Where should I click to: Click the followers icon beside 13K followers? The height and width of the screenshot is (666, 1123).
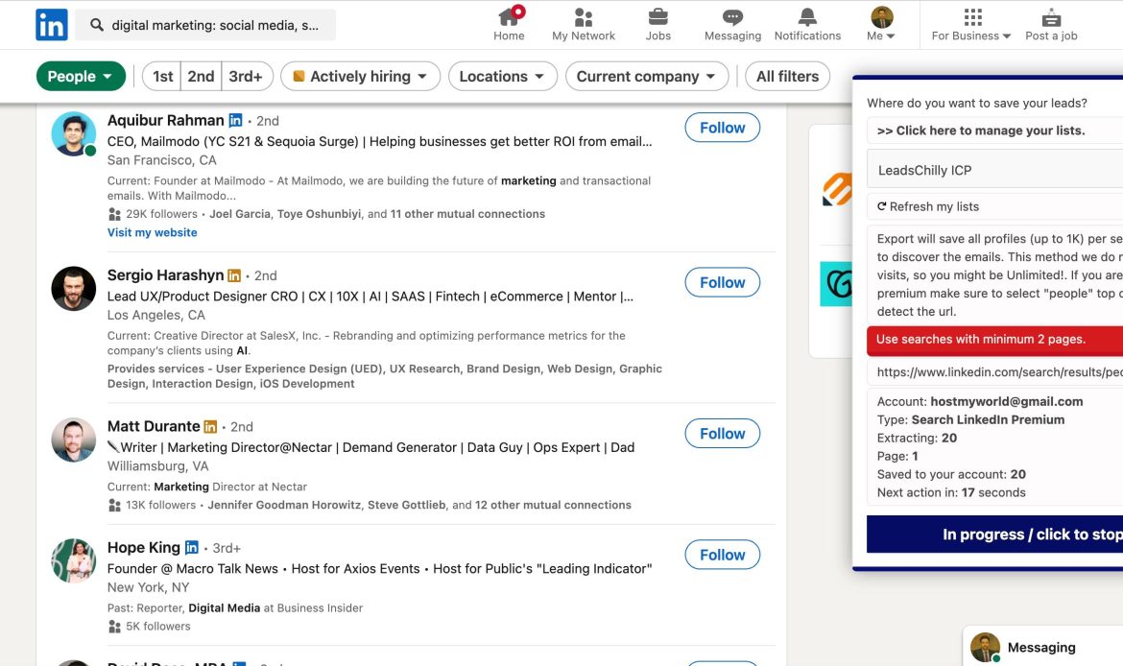click(x=114, y=506)
